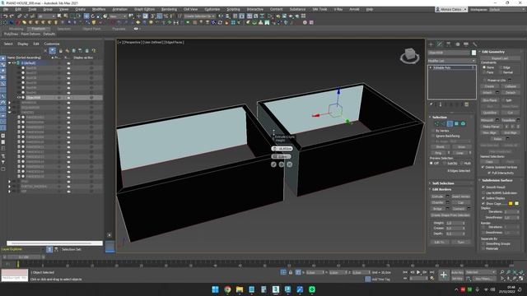The height and width of the screenshot is (296, 527).
Task: Click the Cap button
Action: click(x=460, y=203)
